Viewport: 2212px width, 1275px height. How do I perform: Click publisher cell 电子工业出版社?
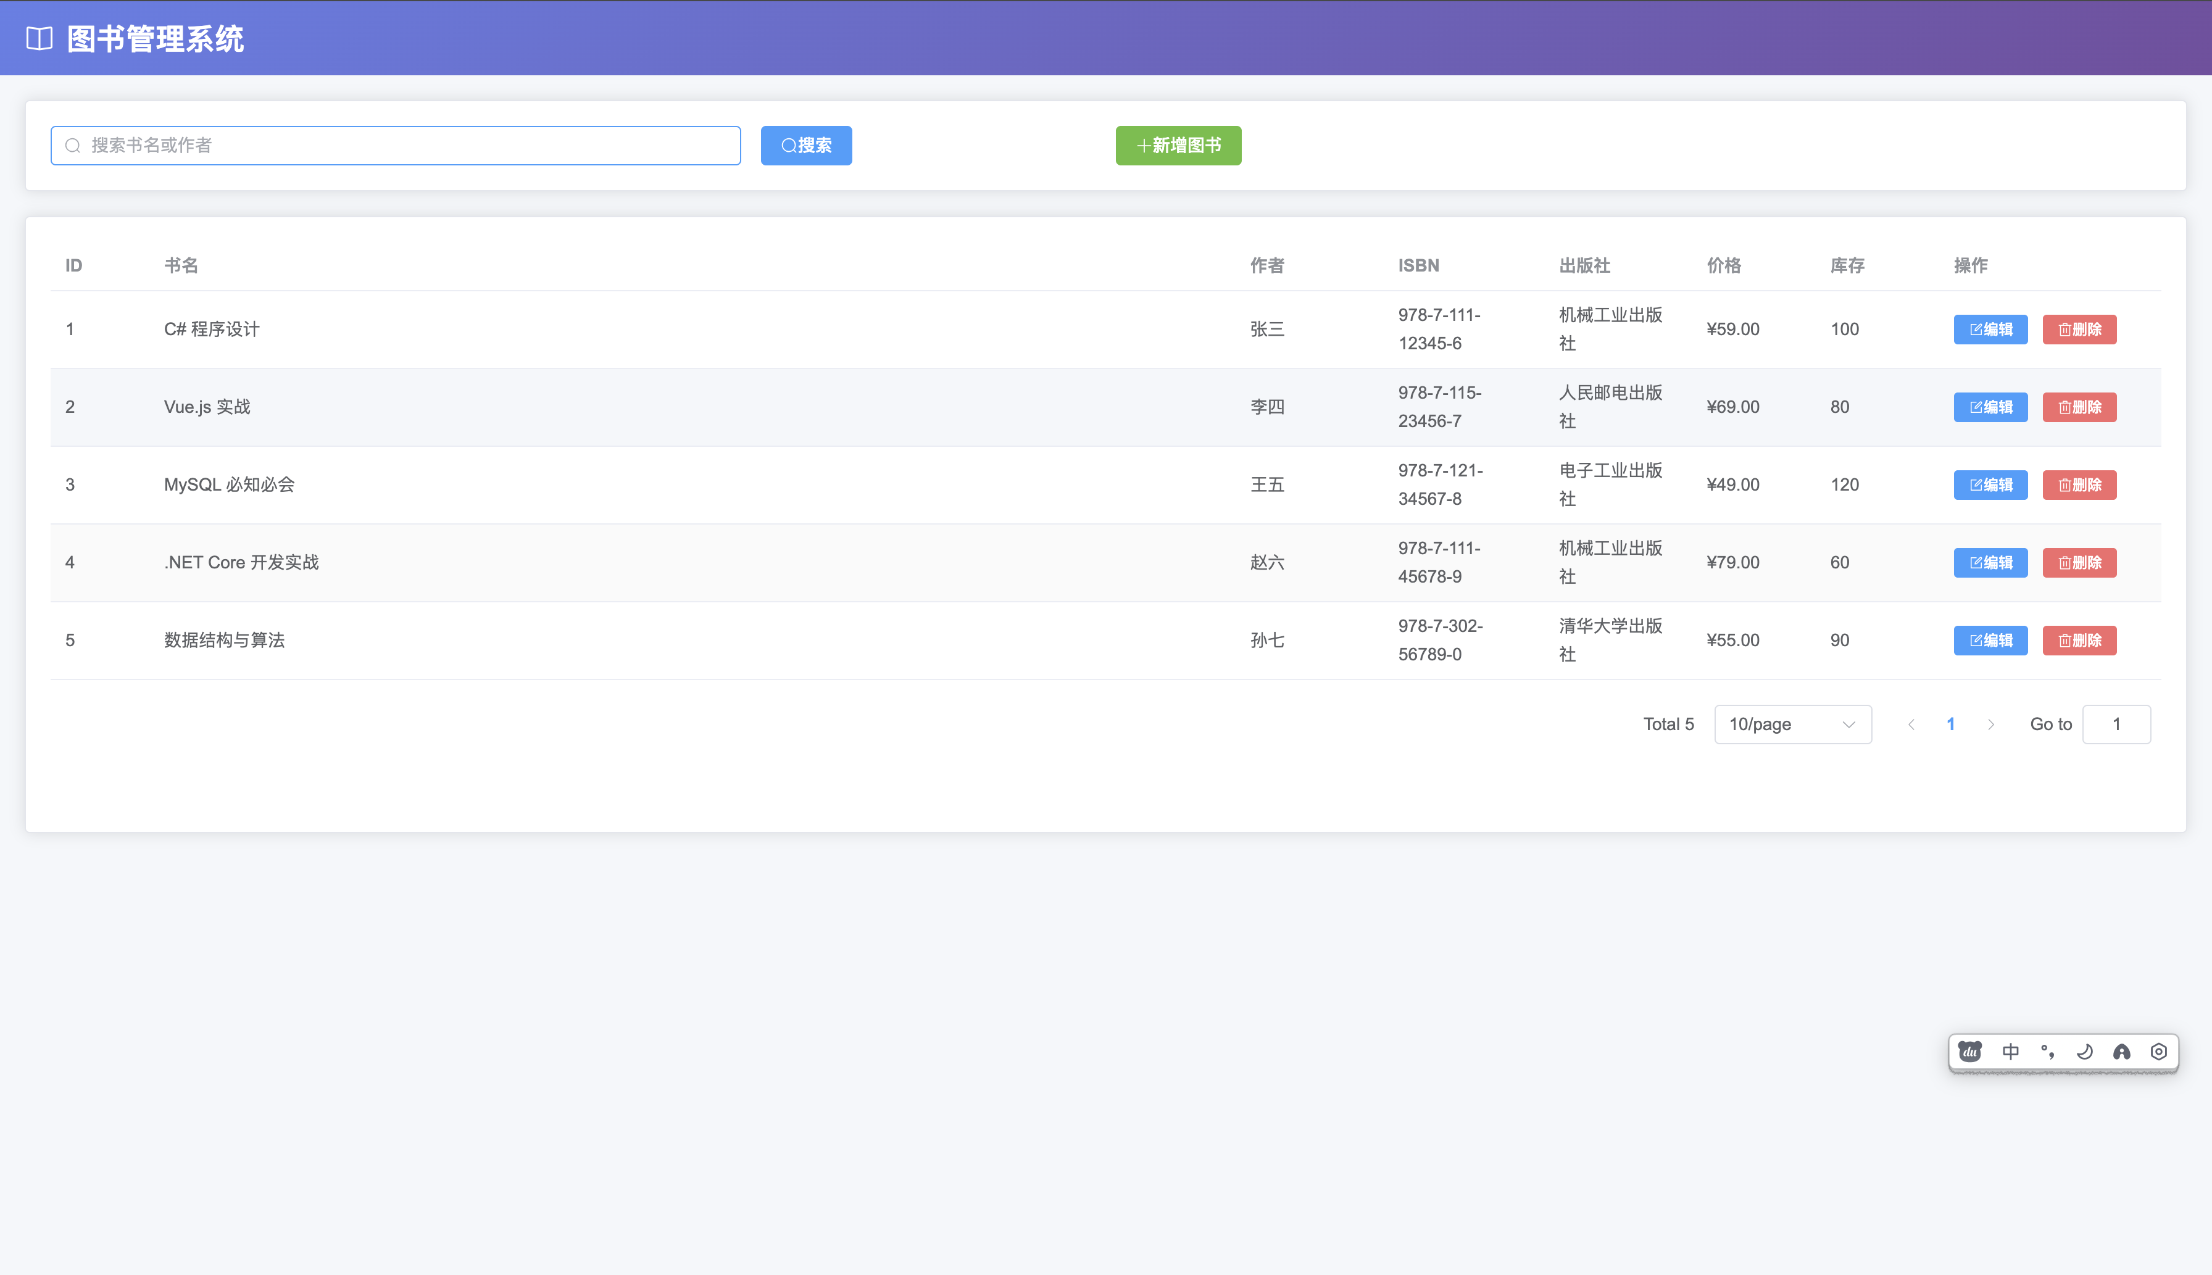click(1610, 485)
